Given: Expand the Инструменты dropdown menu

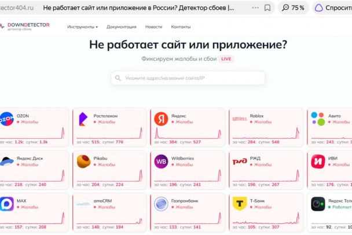Looking at the screenshot, I should pos(82,27).
